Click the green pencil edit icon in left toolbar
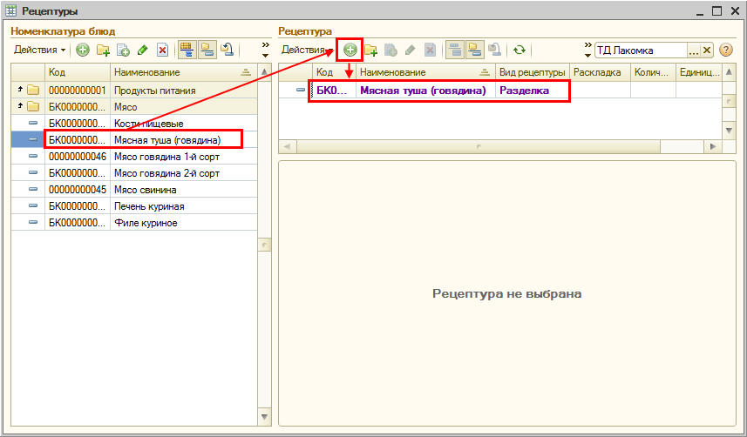 tap(142, 50)
